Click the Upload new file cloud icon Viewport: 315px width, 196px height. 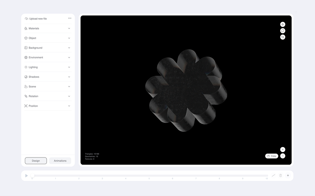click(x=26, y=19)
